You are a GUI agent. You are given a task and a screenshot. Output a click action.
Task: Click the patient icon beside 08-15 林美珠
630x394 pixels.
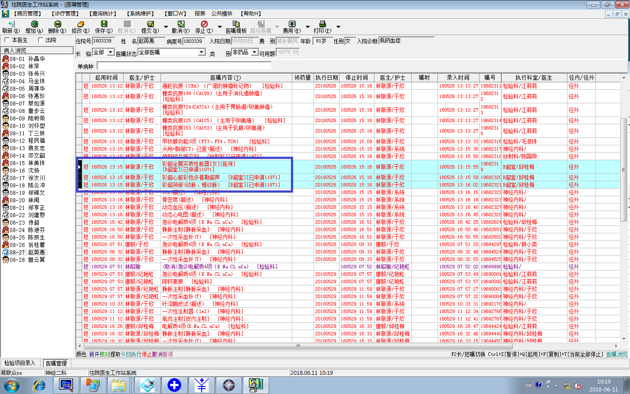coord(5,163)
